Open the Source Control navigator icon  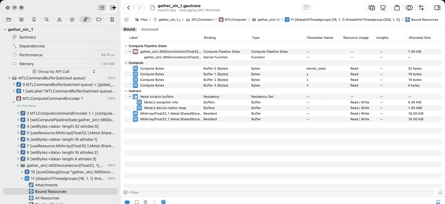(x=21, y=20)
